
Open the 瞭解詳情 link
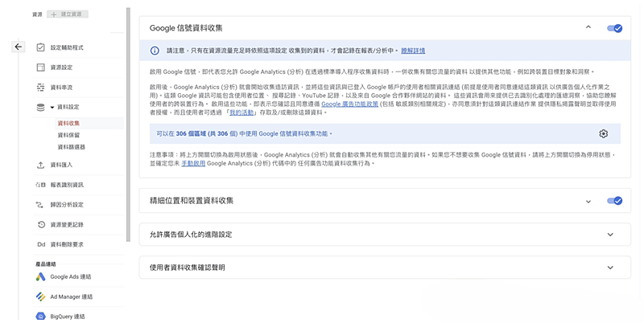[413, 51]
